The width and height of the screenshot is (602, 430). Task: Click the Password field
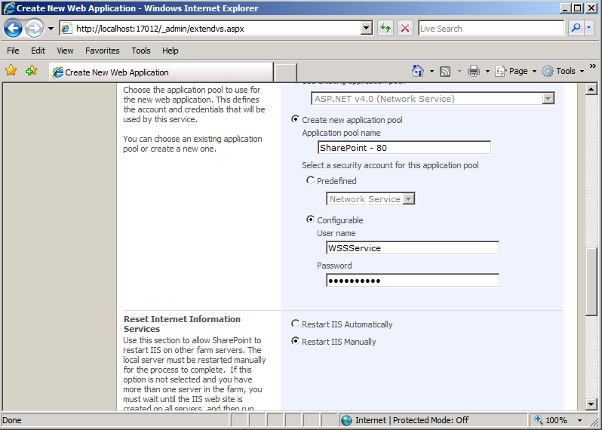coord(413,281)
